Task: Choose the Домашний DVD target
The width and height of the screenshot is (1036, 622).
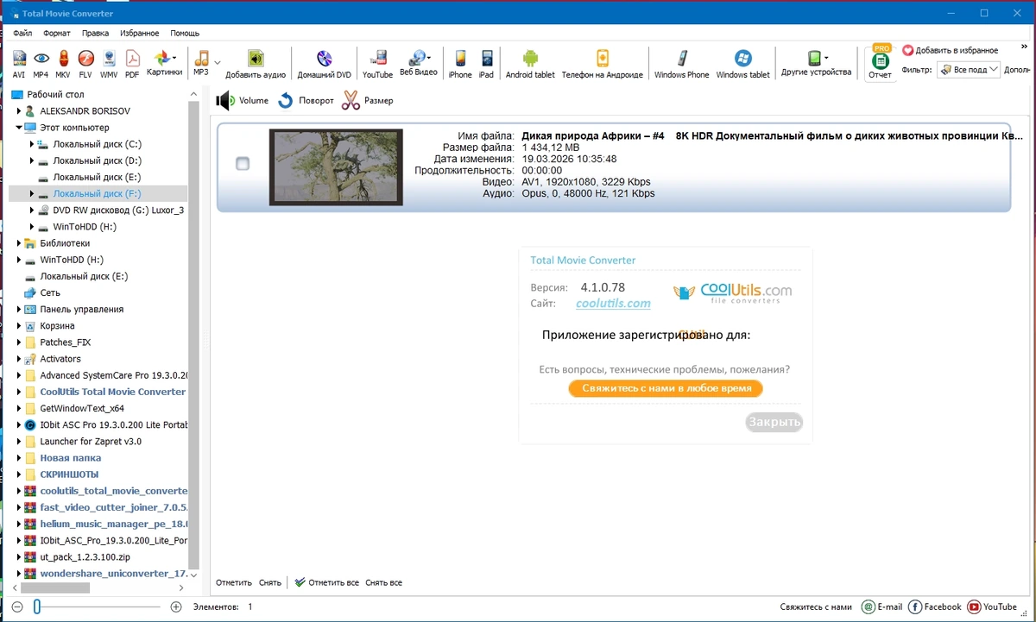Action: pos(325,64)
